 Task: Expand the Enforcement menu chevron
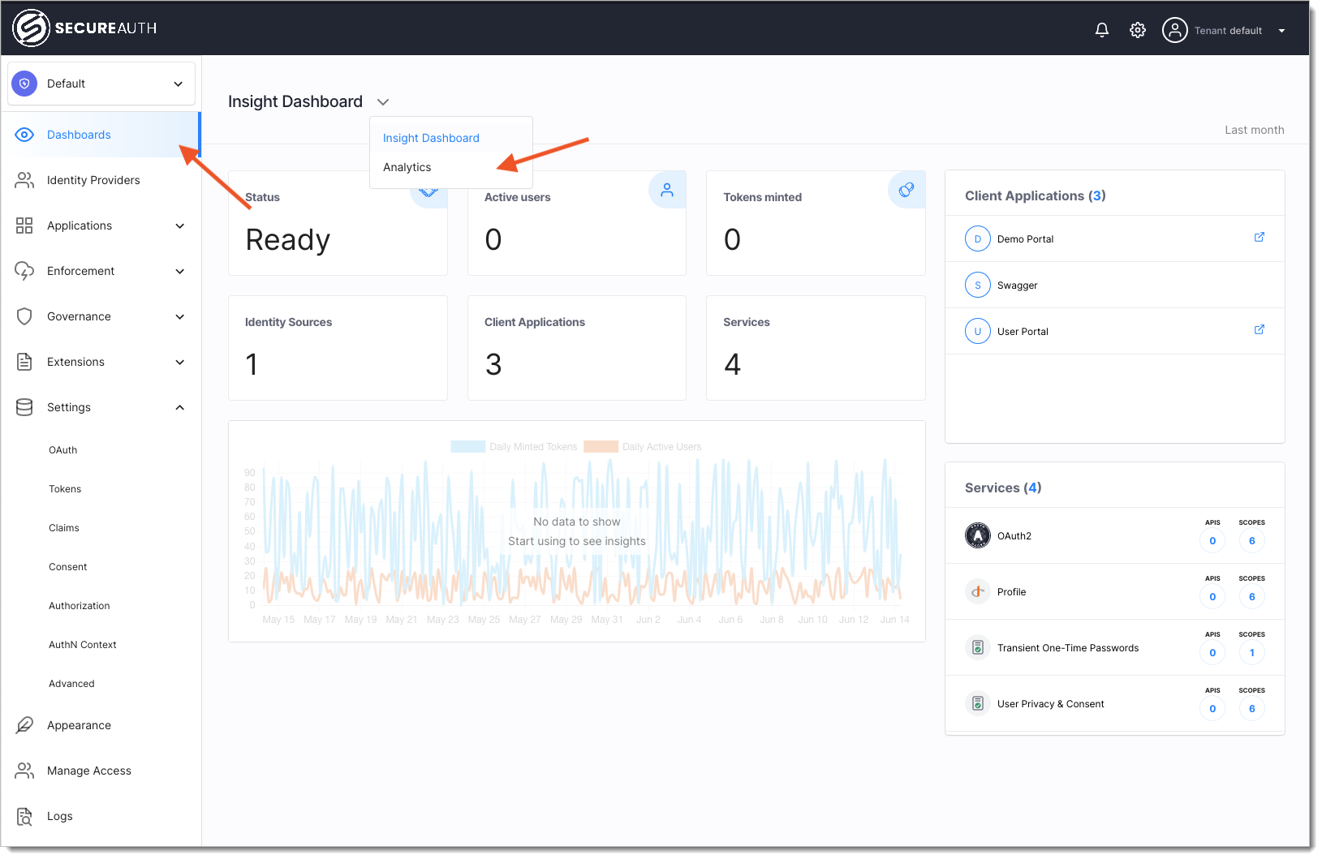point(180,271)
